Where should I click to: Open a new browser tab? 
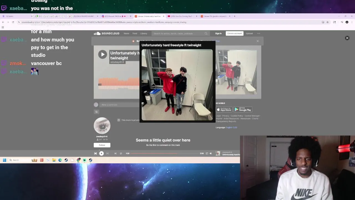coord(235,16)
